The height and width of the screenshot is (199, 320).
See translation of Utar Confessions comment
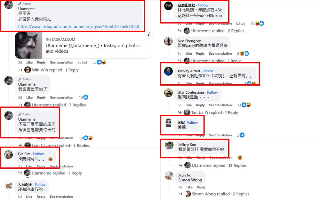[220, 105]
